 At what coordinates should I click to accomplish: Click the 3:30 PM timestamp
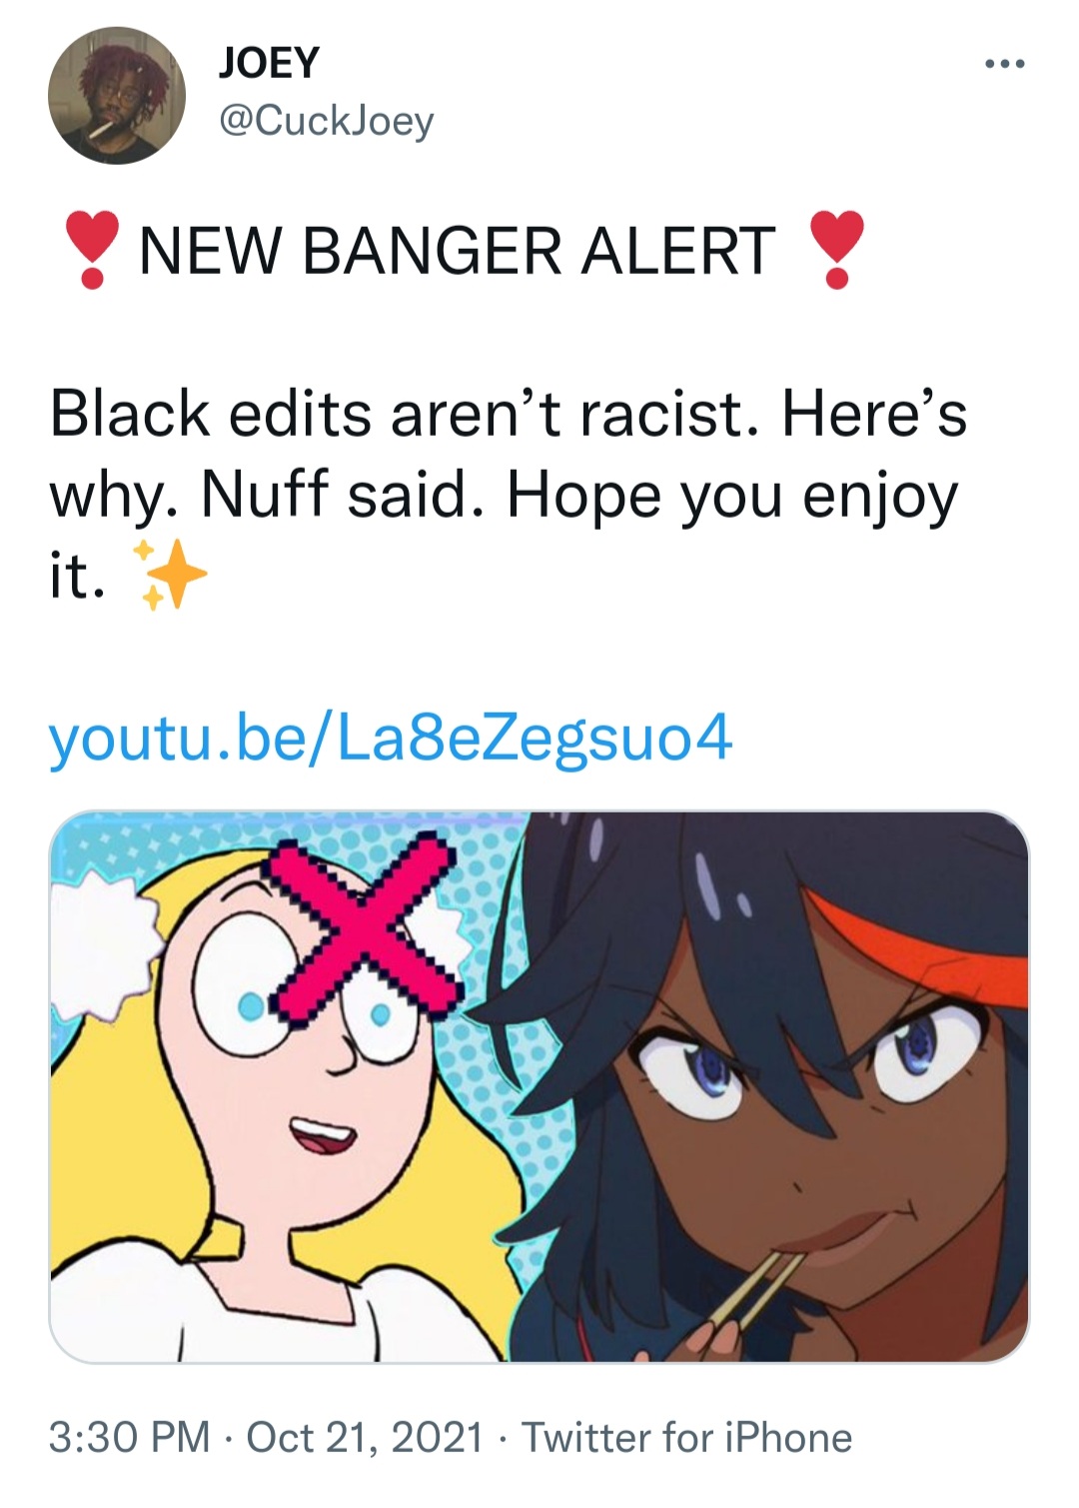click(x=130, y=1438)
